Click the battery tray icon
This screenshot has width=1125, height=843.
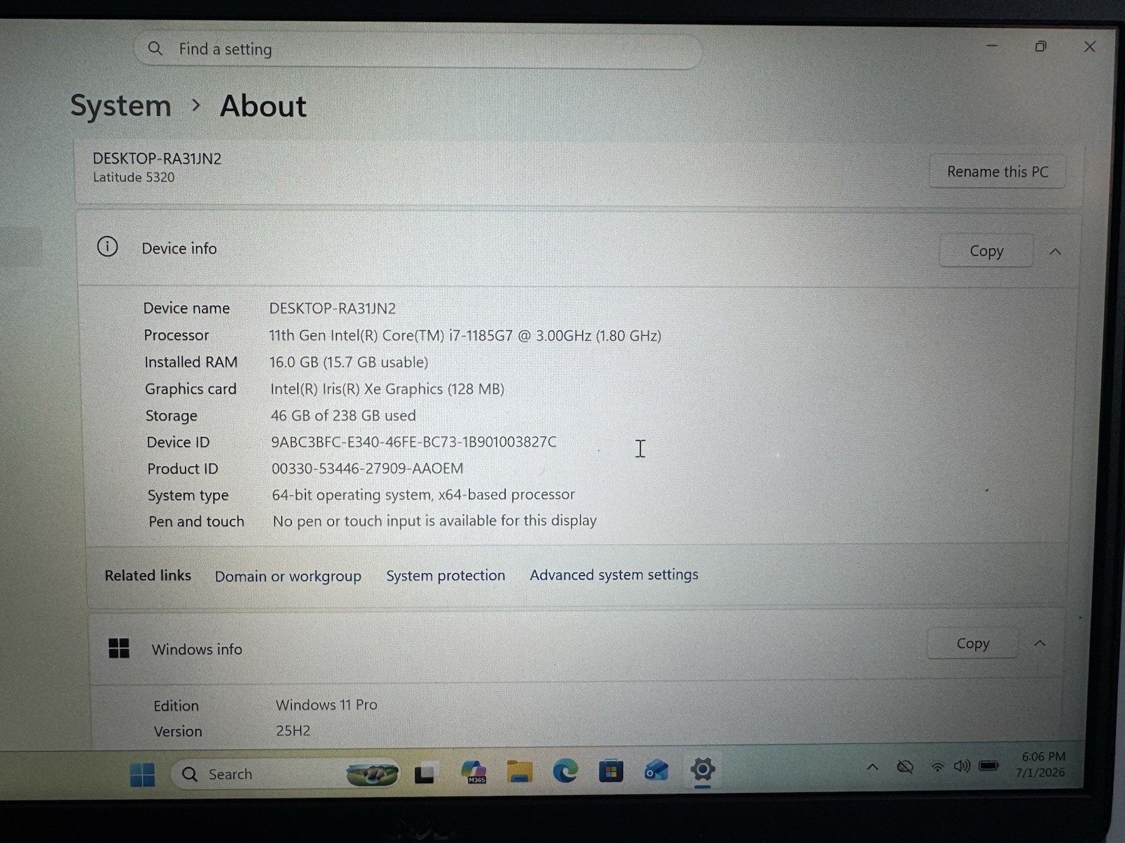click(989, 765)
